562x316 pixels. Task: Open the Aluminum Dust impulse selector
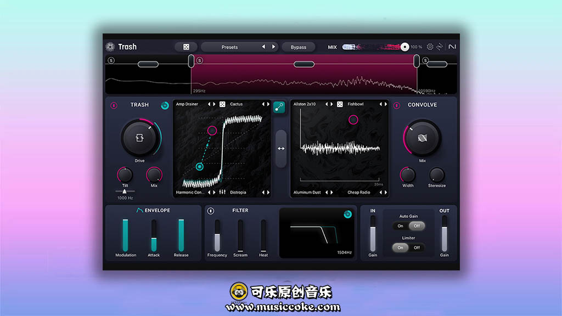307,193
